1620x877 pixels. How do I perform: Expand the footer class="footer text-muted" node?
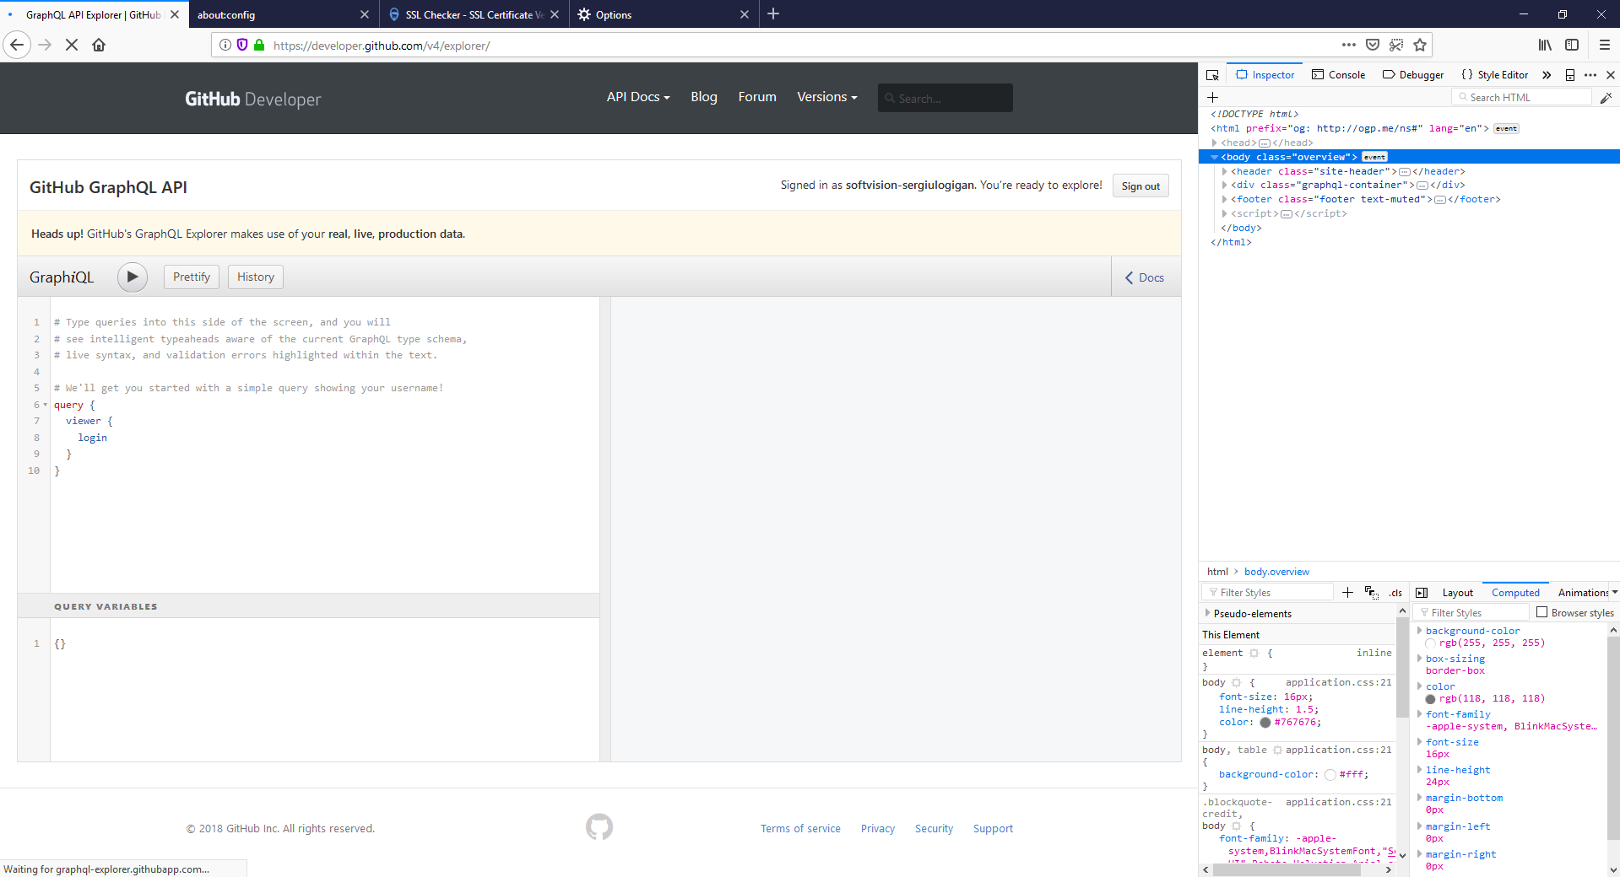coord(1224,199)
